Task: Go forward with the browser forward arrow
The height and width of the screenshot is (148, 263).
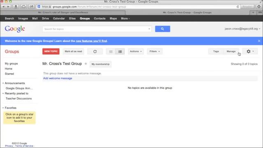Action: coord(8,7)
